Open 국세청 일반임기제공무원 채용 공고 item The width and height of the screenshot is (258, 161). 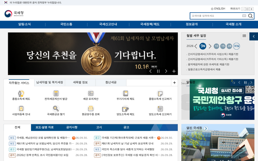pos(45,149)
